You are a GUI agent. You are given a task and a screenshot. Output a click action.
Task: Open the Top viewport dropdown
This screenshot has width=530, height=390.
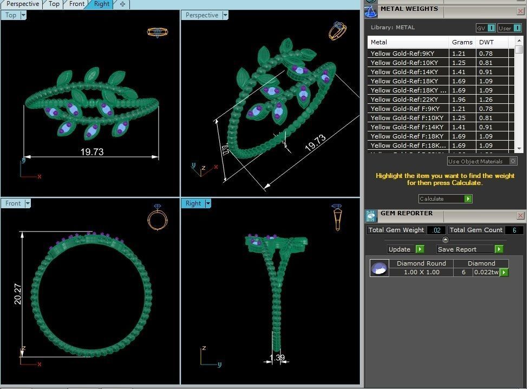22,15
